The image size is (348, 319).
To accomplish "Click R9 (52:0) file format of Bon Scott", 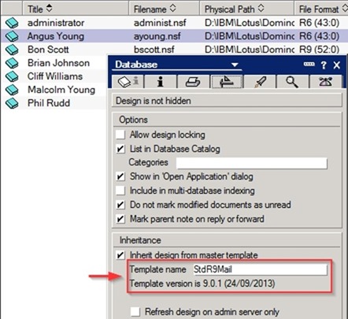I will click(x=319, y=50).
